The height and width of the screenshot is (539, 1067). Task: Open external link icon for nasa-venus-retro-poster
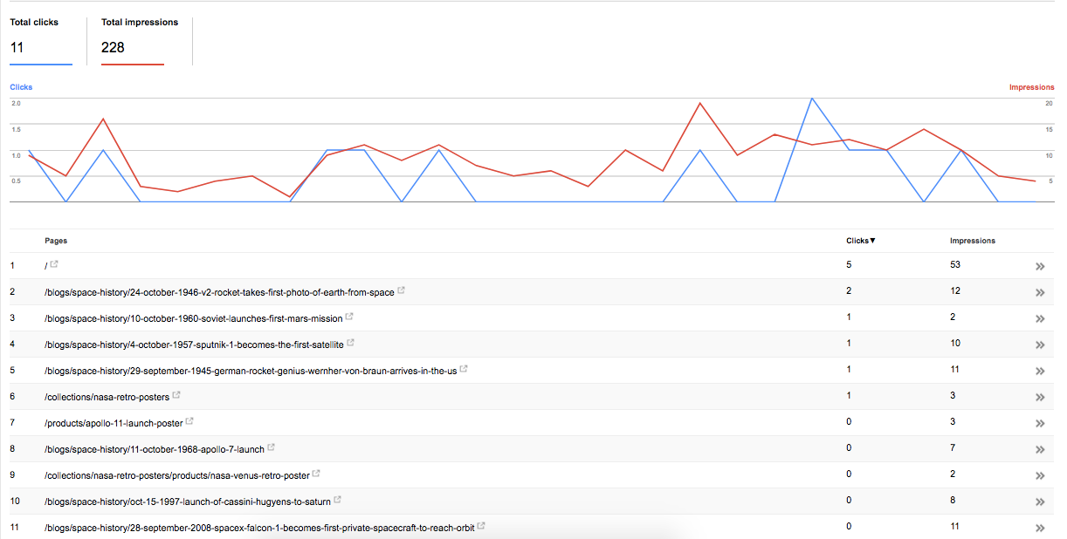tap(316, 474)
